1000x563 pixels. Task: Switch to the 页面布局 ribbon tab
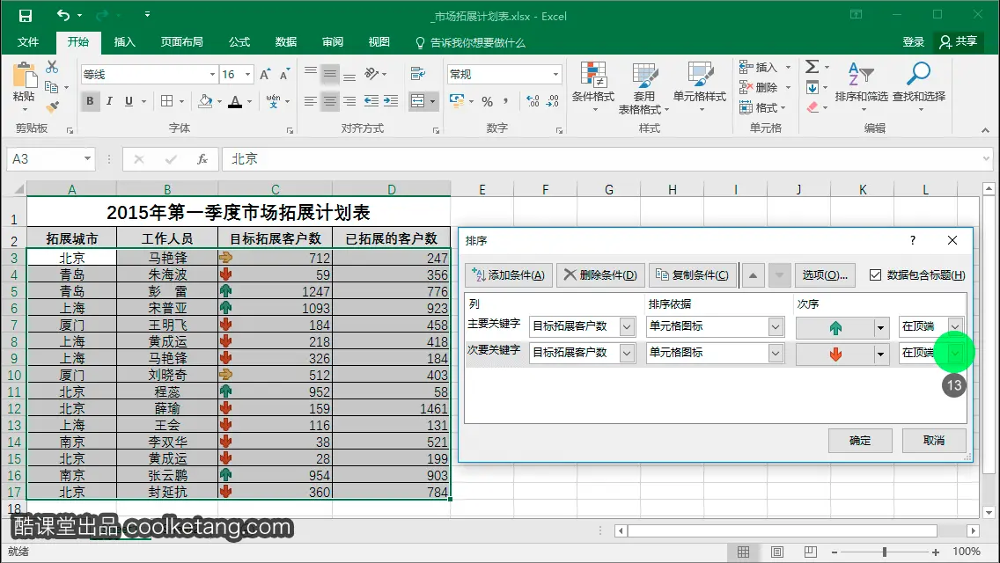[x=181, y=42]
